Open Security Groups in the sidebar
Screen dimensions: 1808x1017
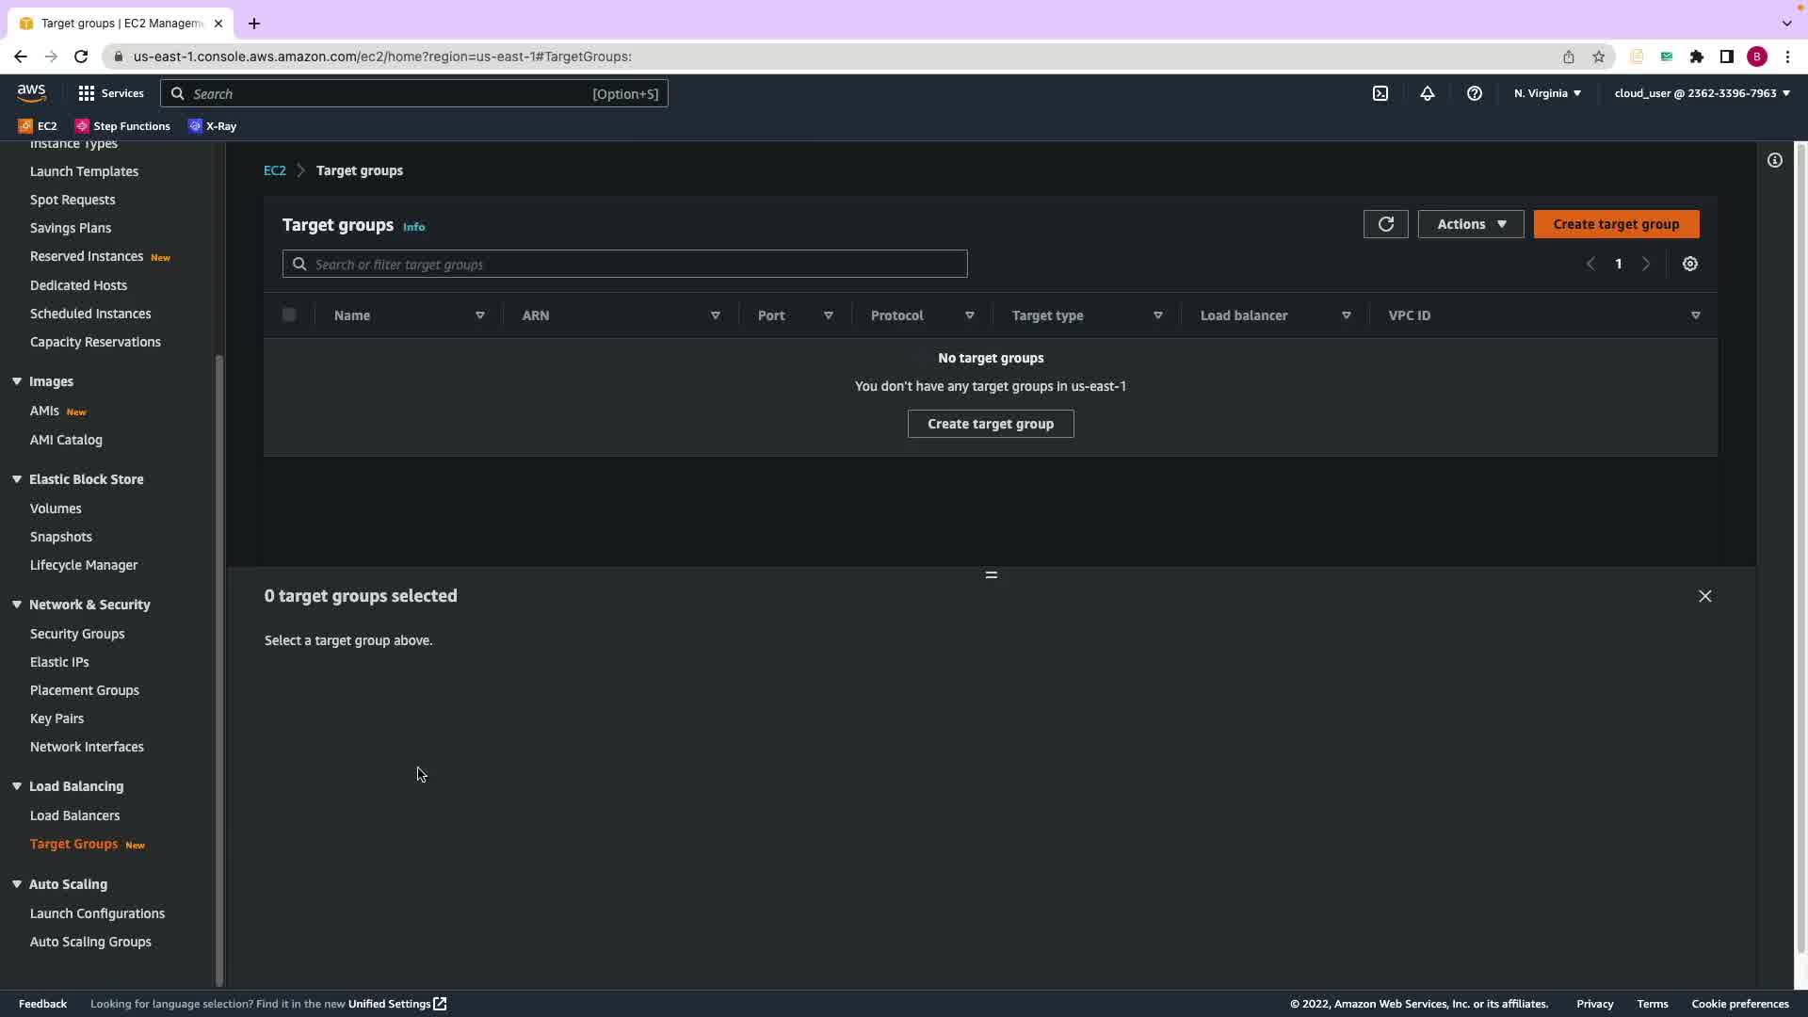pyautogui.click(x=77, y=634)
